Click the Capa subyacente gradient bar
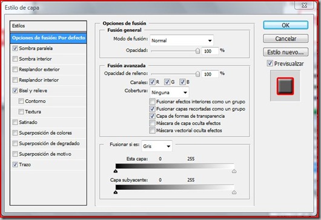The height and width of the screenshot is (220, 321). (175, 187)
